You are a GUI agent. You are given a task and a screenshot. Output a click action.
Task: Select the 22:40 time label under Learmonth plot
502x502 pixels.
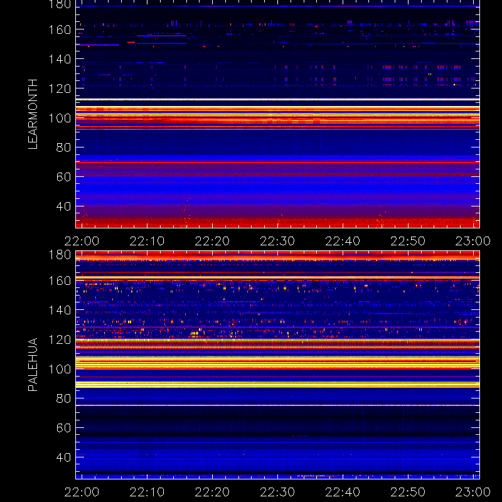343,241
